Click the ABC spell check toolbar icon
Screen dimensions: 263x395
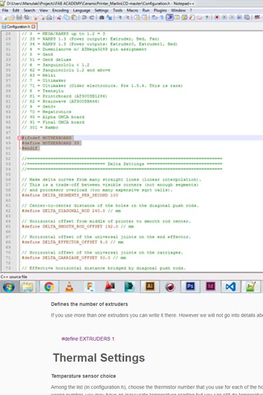coord(257,18)
